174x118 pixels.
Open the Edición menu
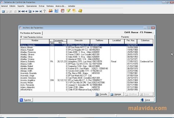pos(12,6)
